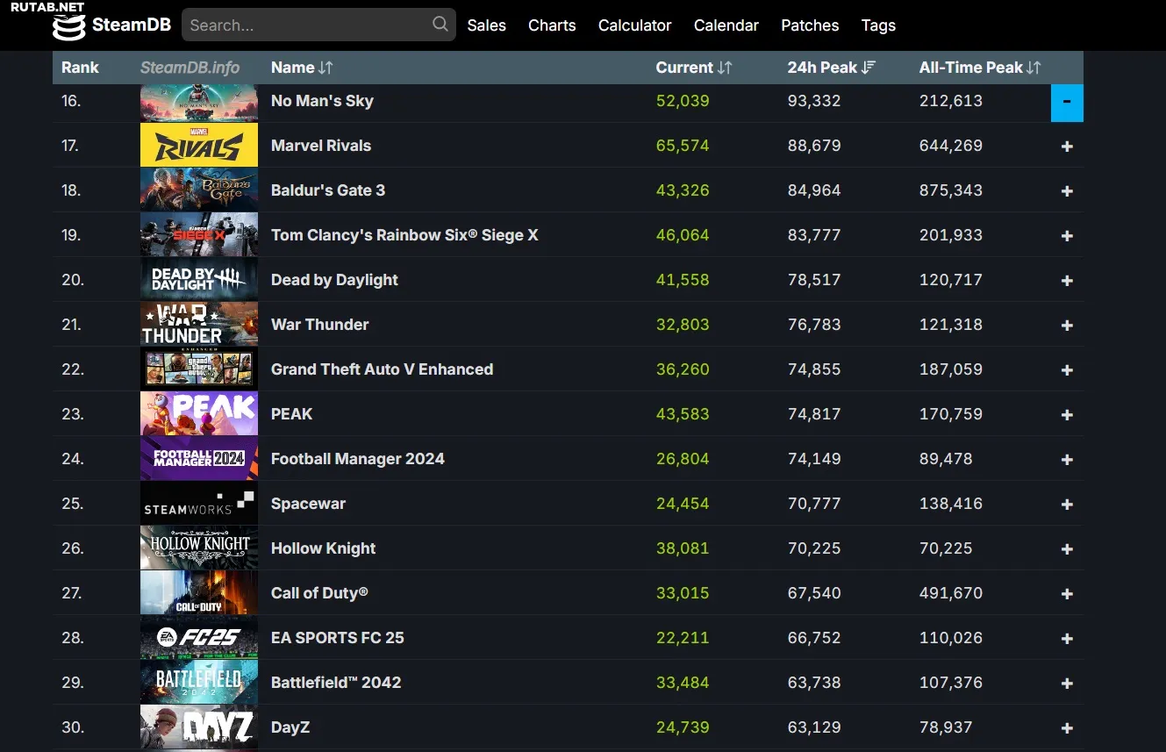Expand the Spacewar row plus button
The width and height of the screenshot is (1166, 752).
coord(1067,505)
